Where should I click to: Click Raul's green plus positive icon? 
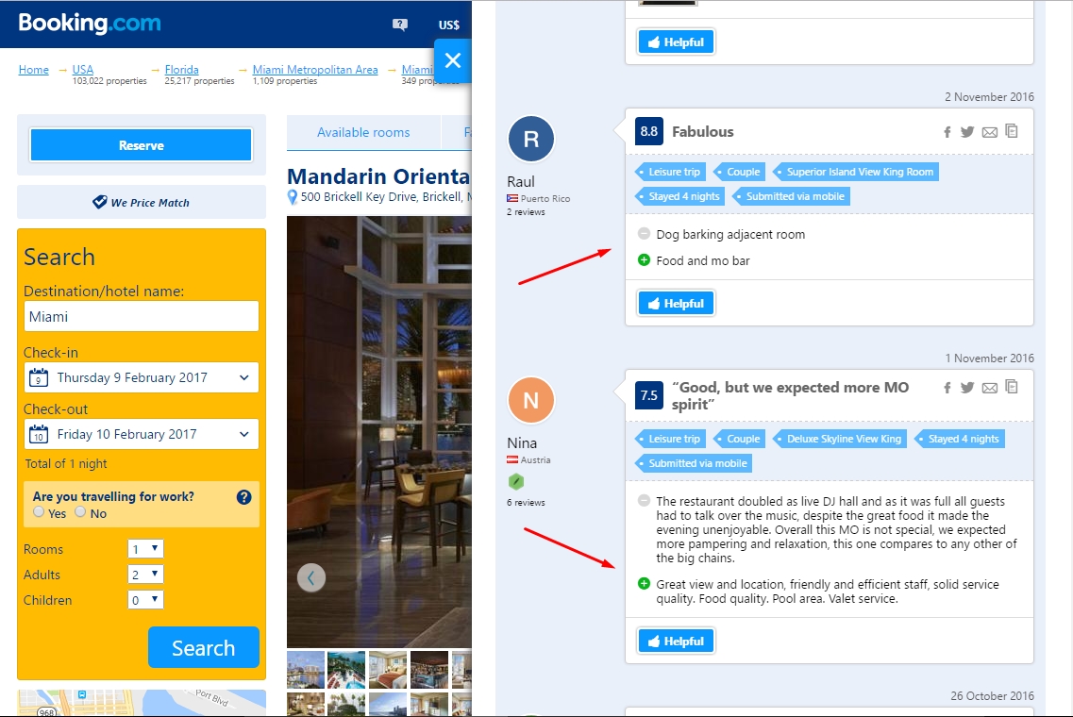coord(644,260)
